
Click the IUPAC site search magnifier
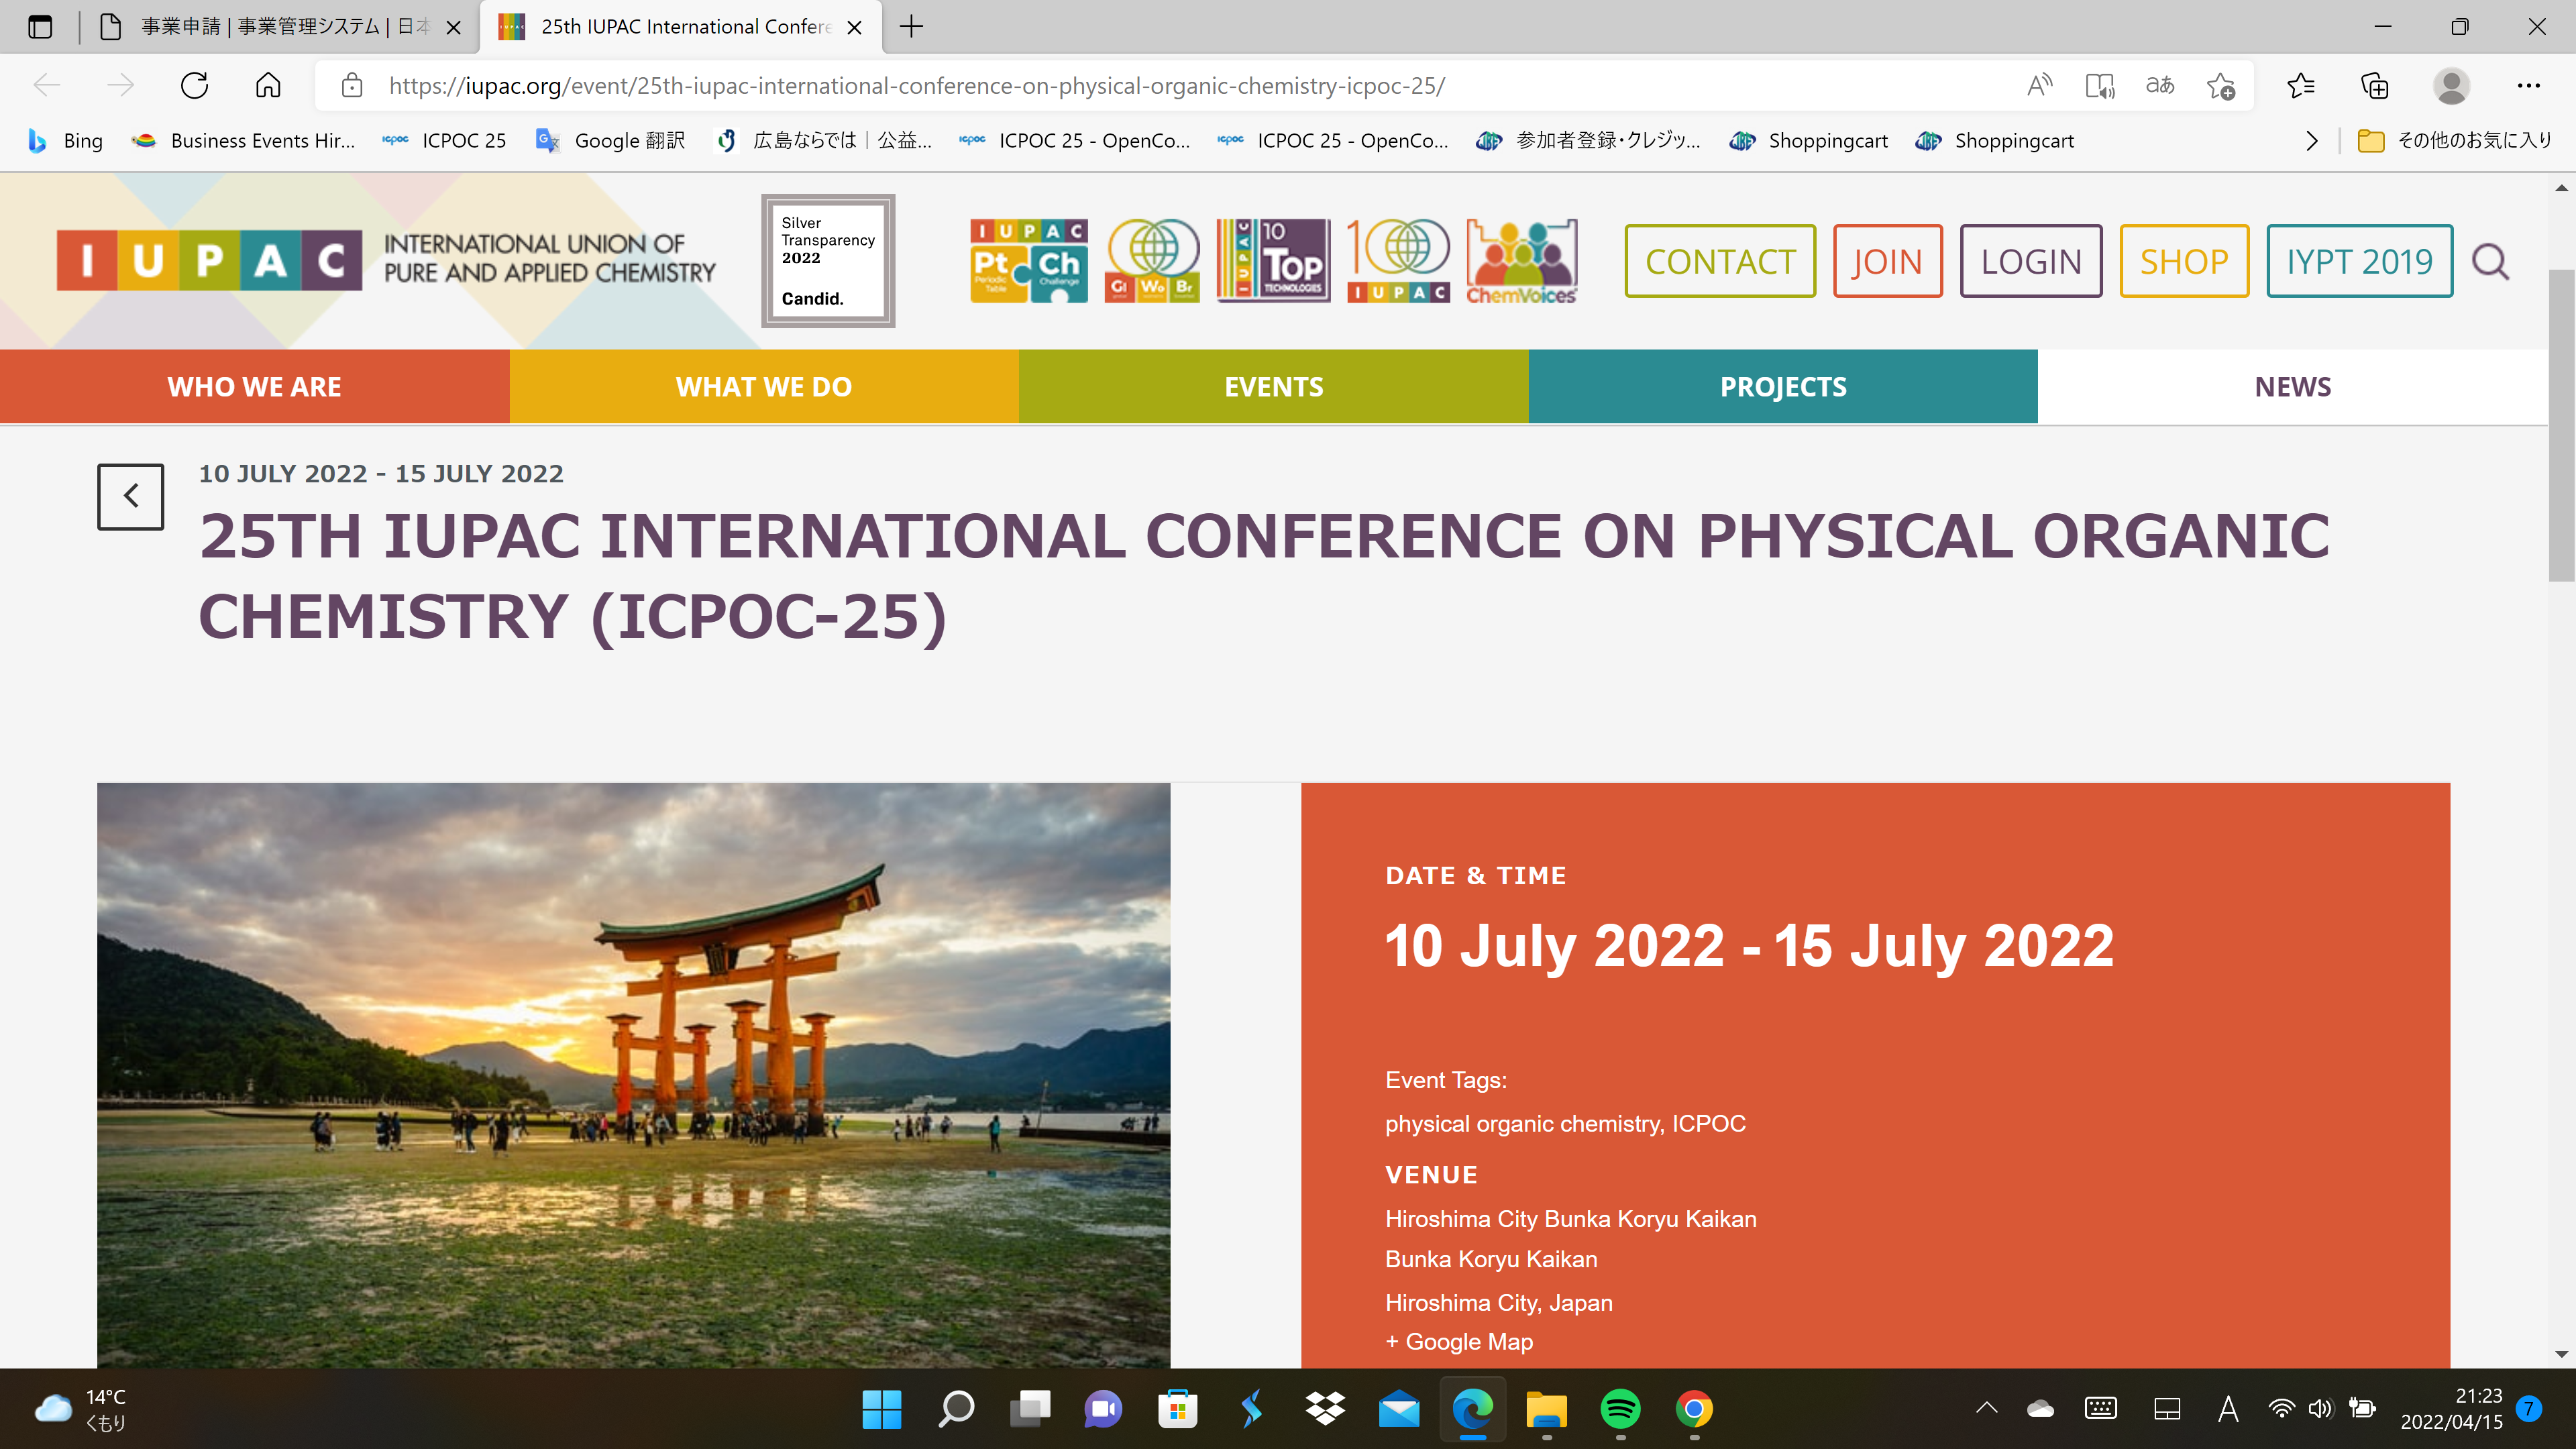tap(2490, 262)
